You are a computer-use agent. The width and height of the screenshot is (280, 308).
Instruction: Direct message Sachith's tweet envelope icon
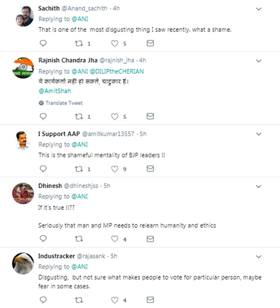tap(150, 43)
